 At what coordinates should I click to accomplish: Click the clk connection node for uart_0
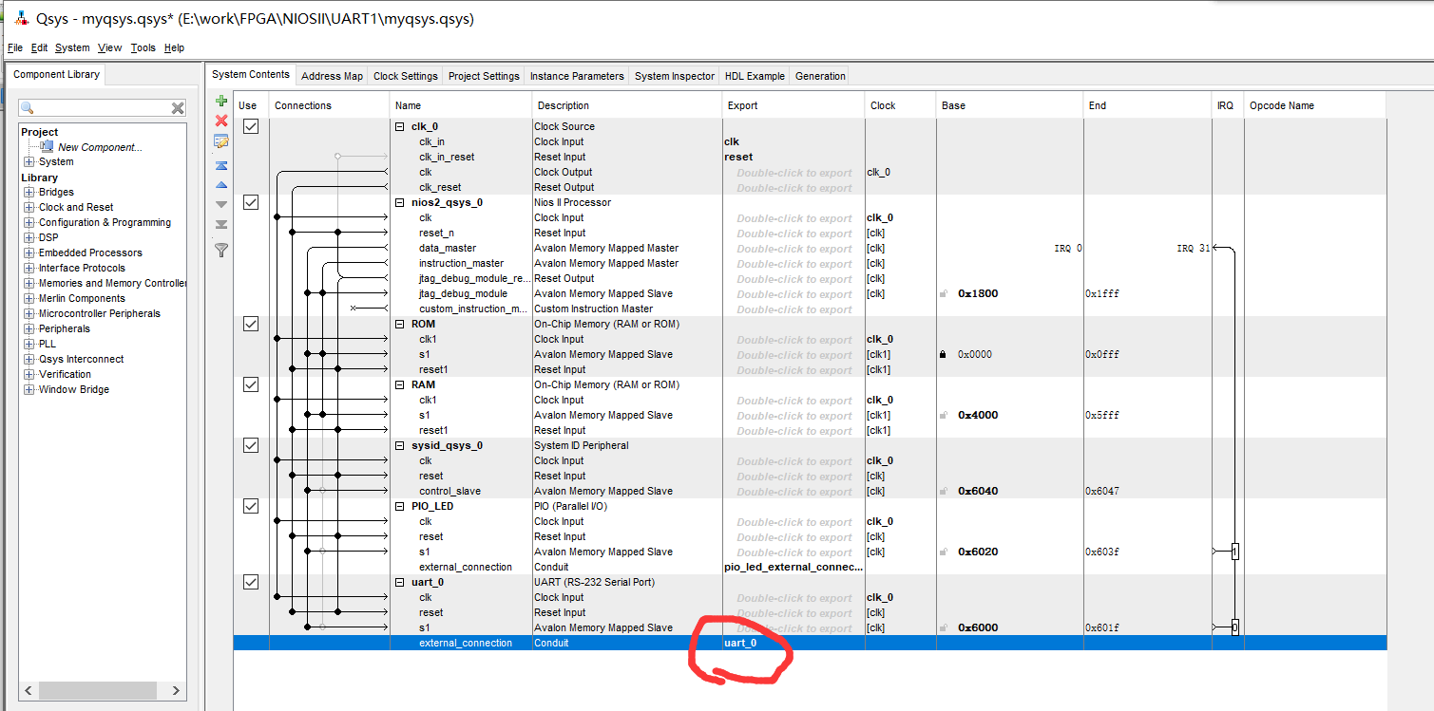[x=277, y=597]
